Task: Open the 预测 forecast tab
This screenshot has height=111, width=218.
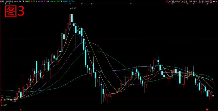Action: coord(207,1)
